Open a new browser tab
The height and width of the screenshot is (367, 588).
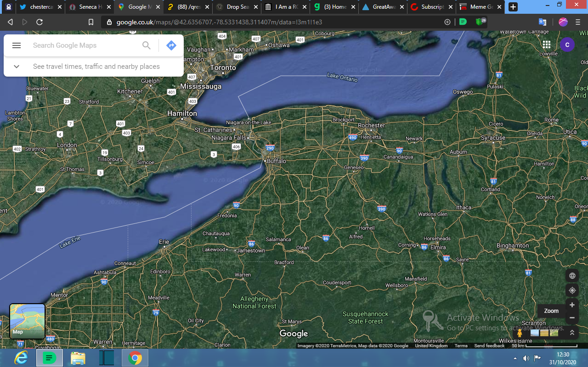point(513,7)
